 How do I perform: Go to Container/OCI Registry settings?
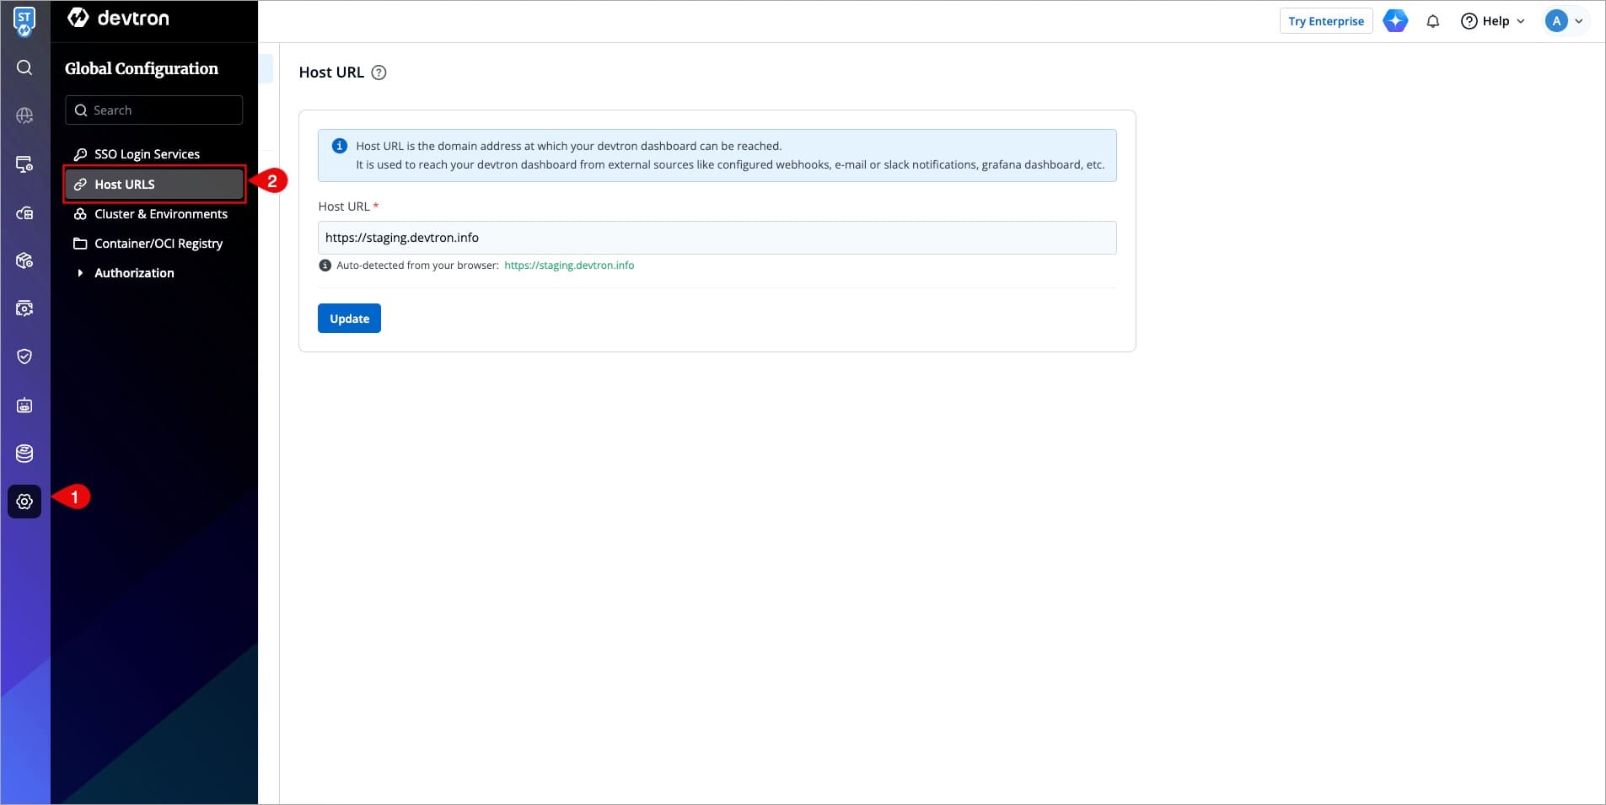coord(158,244)
